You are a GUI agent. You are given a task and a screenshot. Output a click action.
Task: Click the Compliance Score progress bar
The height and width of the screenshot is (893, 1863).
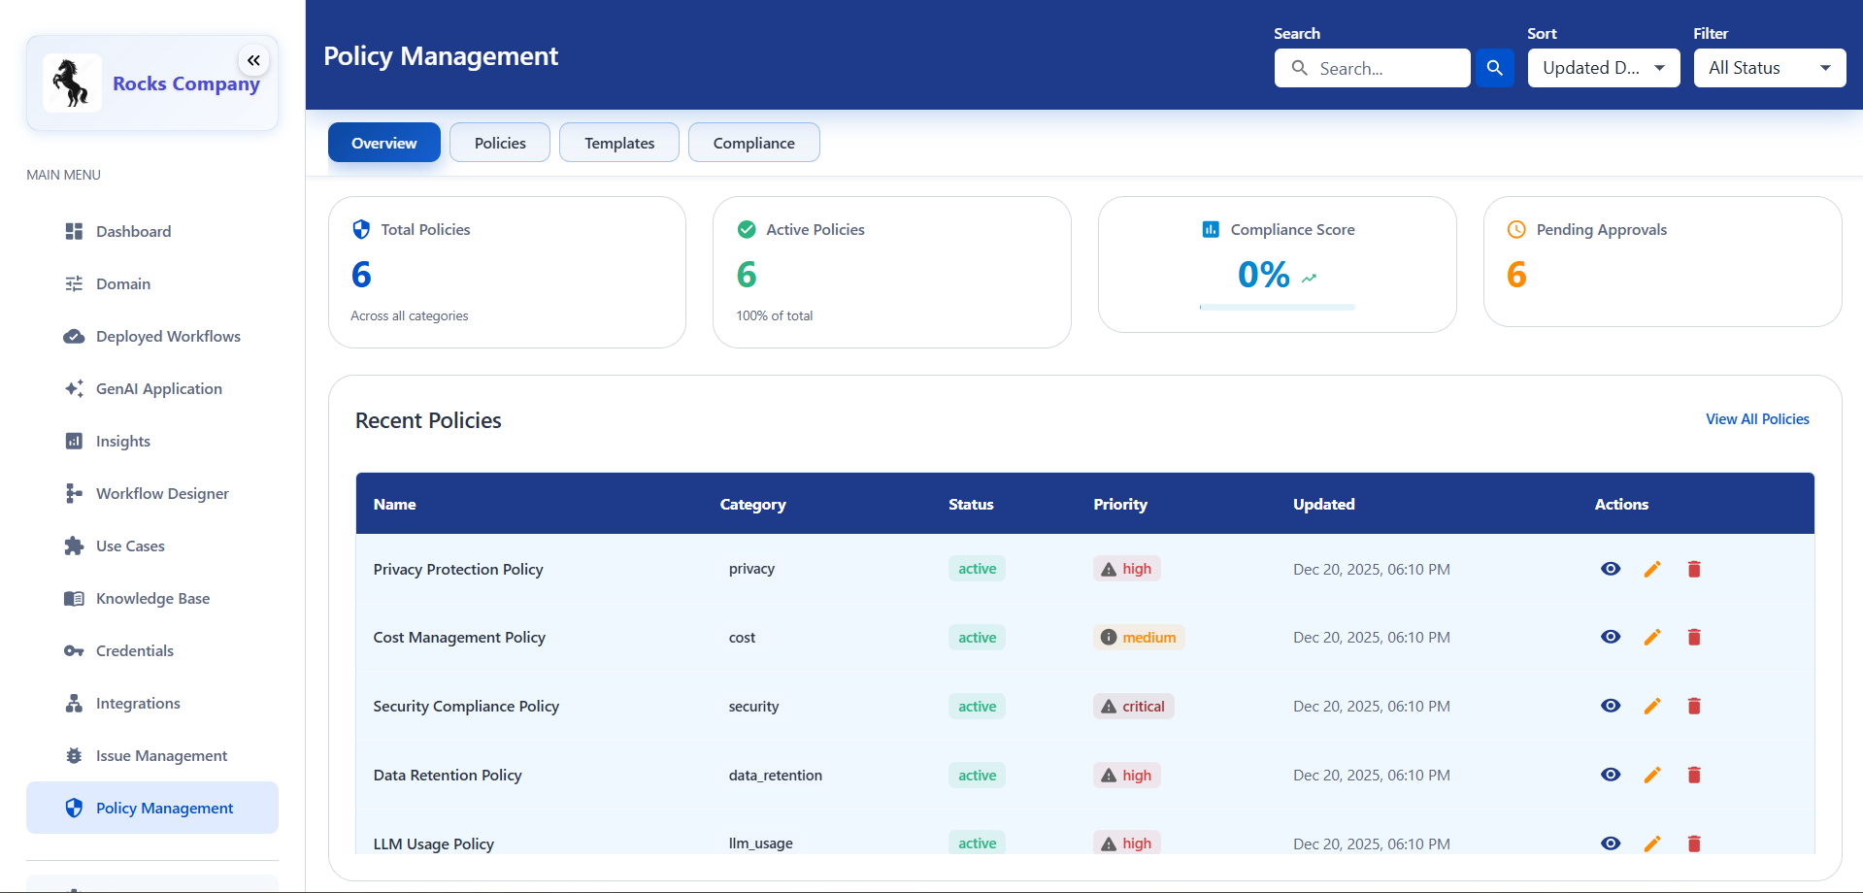tap(1277, 307)
